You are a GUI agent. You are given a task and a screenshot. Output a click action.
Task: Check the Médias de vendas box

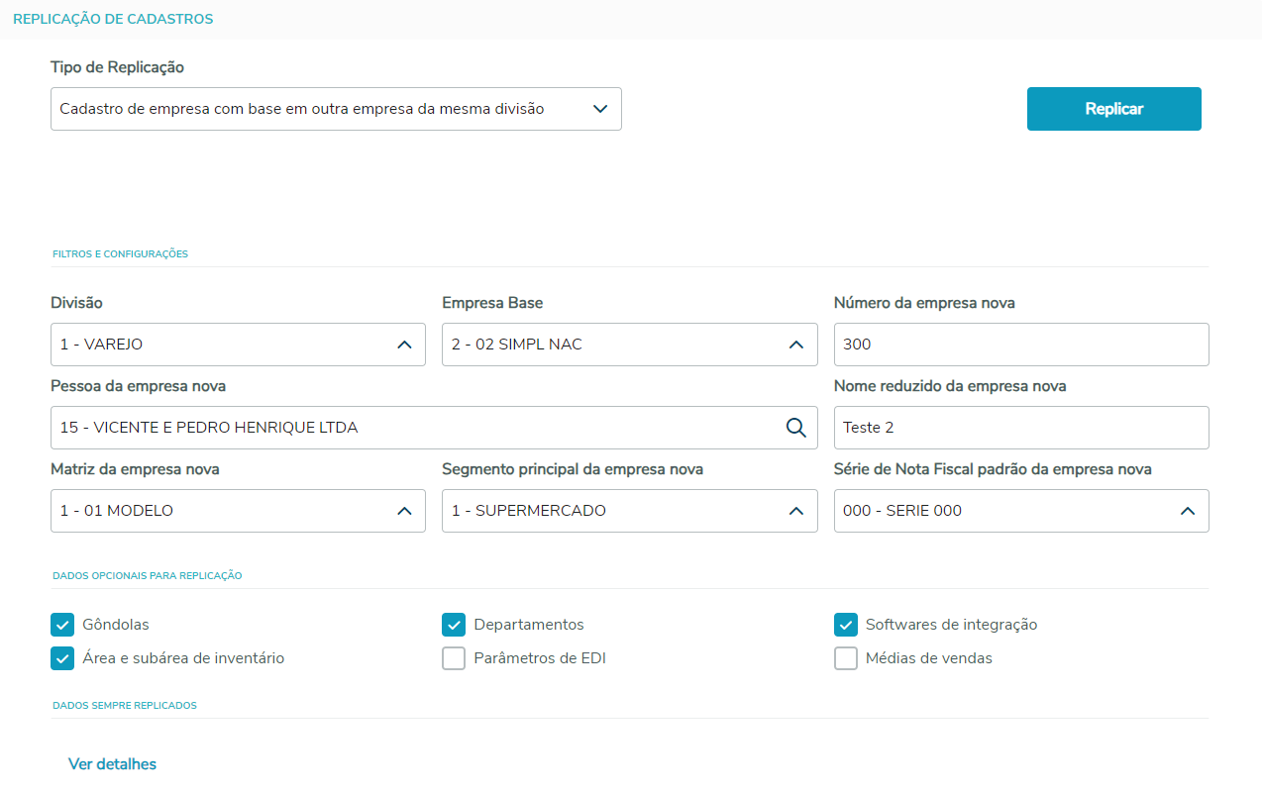click(x=846, y=658)
